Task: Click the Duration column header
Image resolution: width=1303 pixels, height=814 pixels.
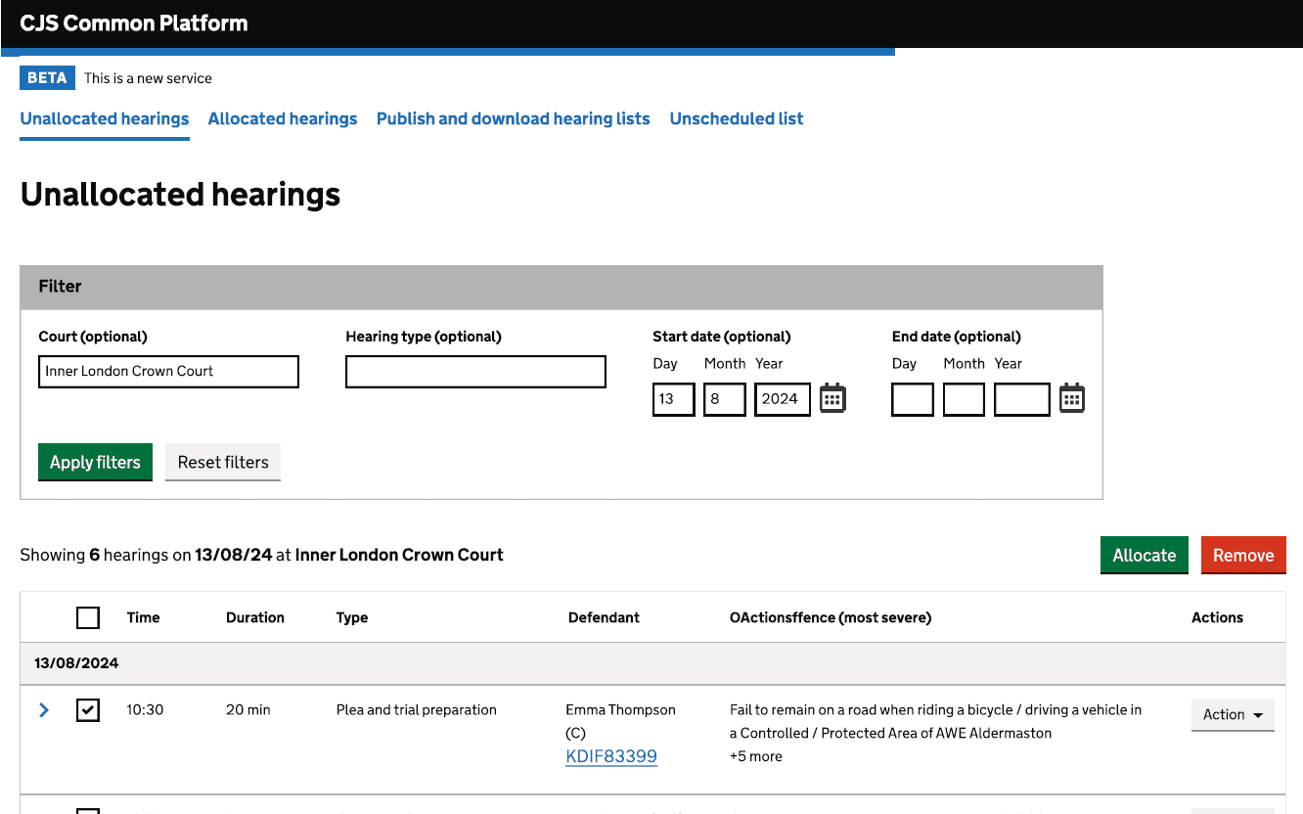Action: [x=255, y=617]
